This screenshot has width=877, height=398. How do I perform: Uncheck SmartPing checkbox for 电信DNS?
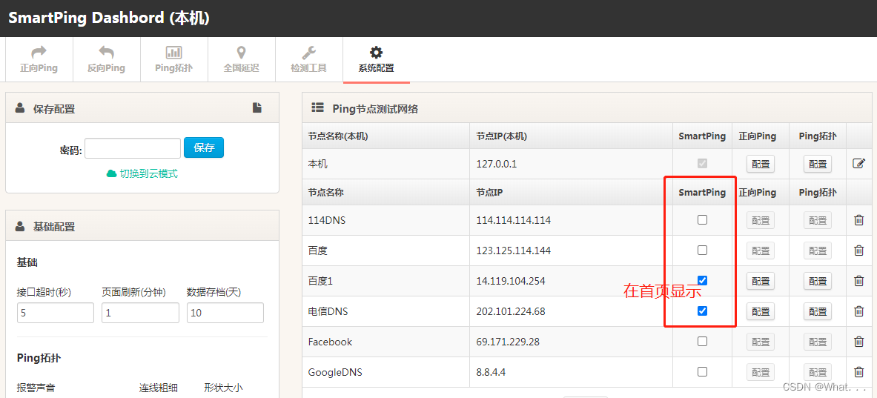click(x=703, y=311)
